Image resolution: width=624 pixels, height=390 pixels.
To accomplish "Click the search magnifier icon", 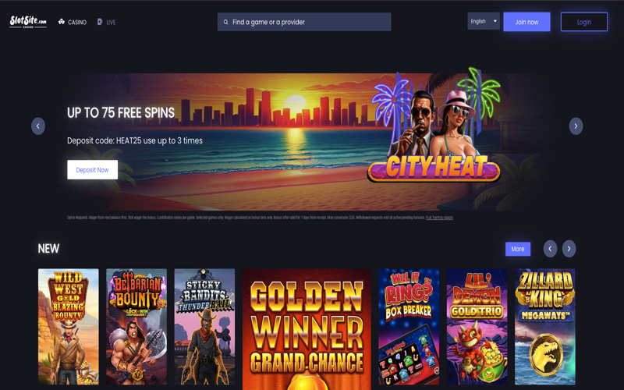I will click(225, 22).
